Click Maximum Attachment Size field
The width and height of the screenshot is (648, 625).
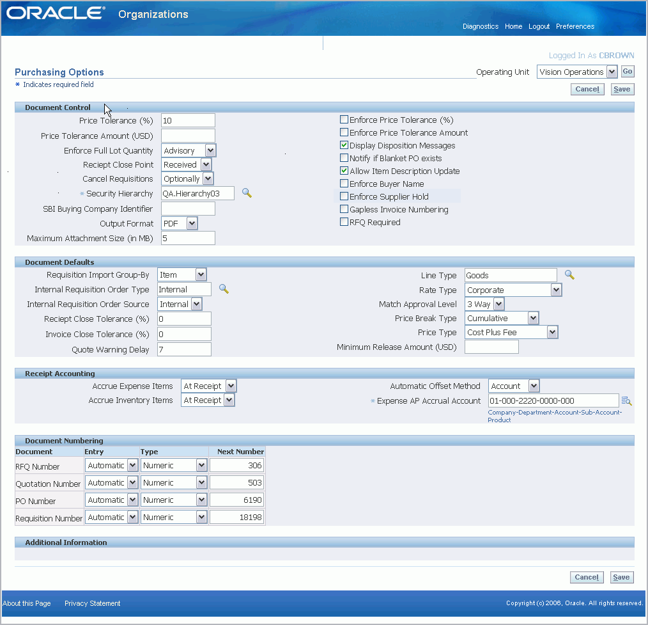pos(188,238)
